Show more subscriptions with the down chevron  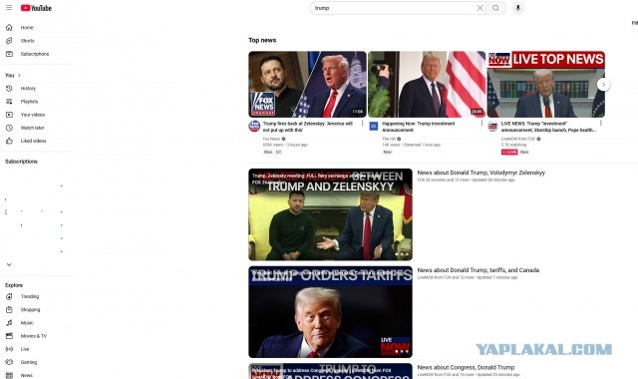(x=9, y=264)
